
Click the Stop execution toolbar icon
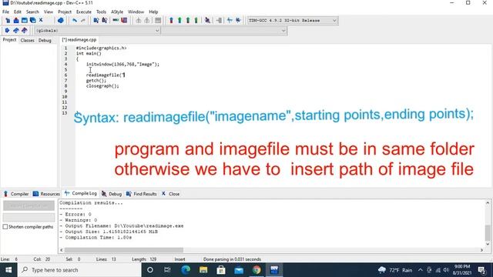point(219,21)
